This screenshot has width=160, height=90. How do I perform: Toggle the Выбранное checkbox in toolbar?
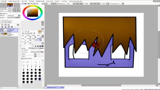coord(58,4)
